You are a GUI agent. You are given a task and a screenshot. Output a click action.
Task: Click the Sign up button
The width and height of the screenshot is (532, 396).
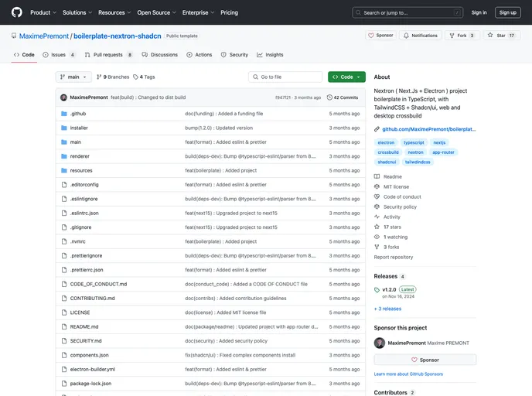point(507,12)
